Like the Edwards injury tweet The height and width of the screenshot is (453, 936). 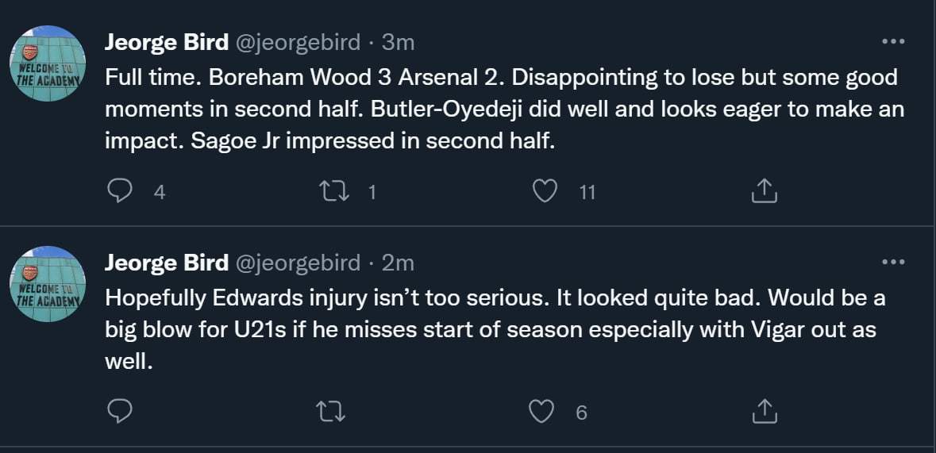click(541, 411)
